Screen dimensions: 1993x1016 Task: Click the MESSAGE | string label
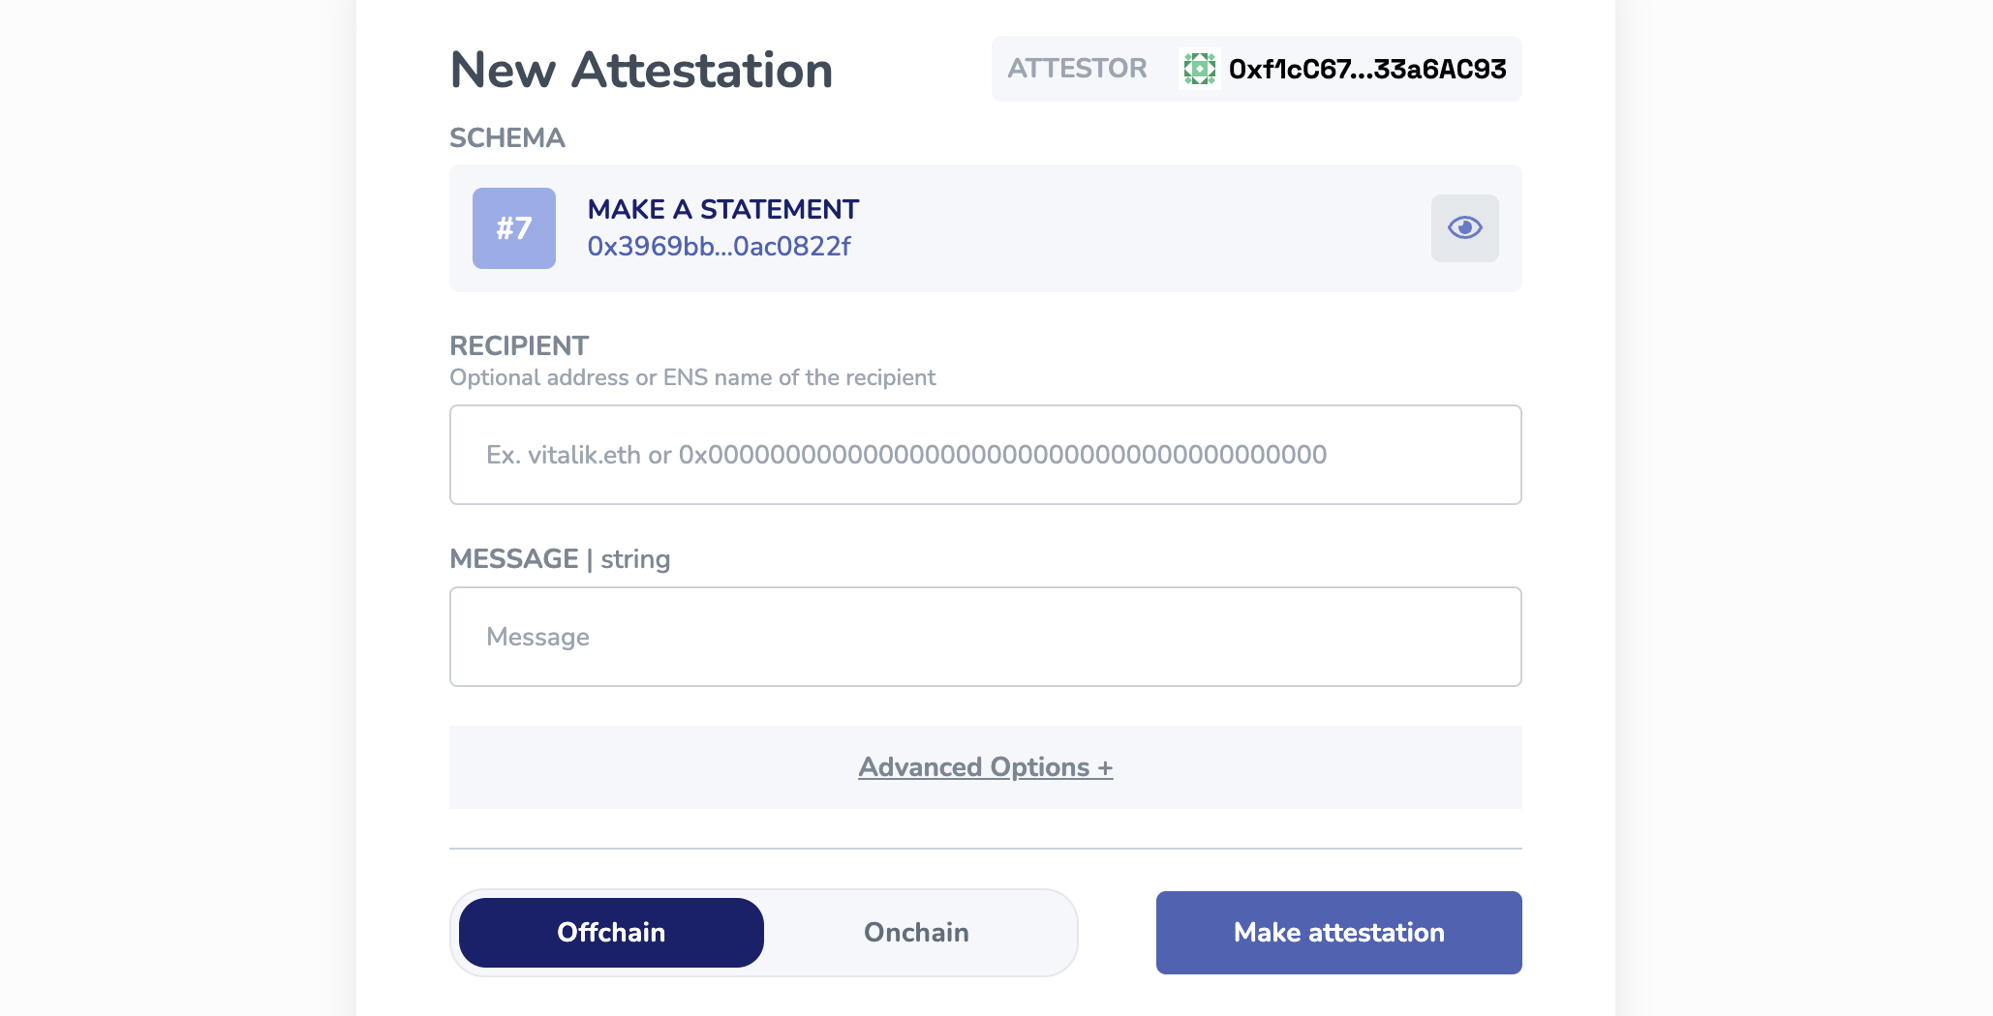560,559
